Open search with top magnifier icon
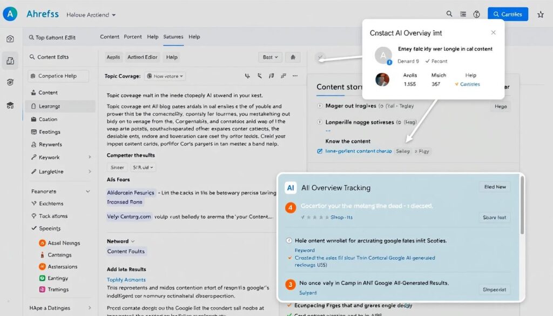 (449, 14)
